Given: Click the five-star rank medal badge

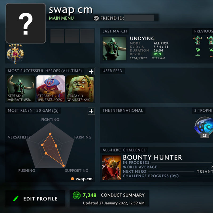Looking at the screenshot, I should pyautogui.click(x=15, y=54).
